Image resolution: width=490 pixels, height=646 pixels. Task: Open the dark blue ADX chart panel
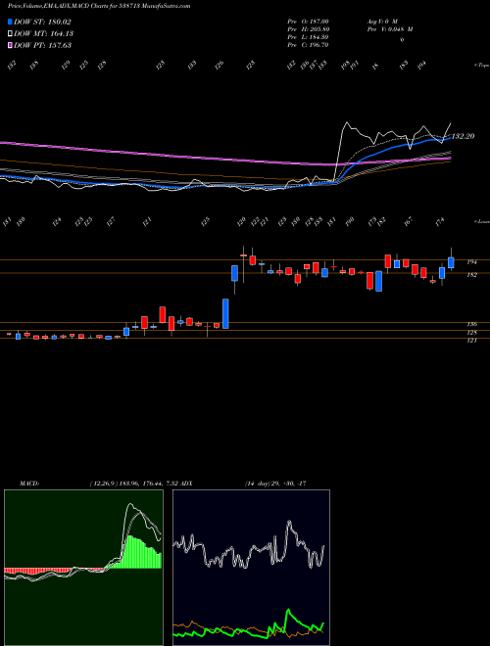[251, 568]
